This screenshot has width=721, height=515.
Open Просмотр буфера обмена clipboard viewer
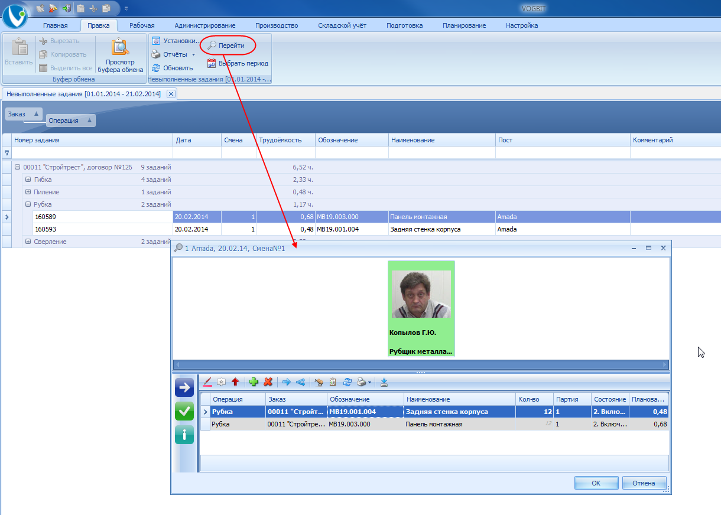pos(121,56)
